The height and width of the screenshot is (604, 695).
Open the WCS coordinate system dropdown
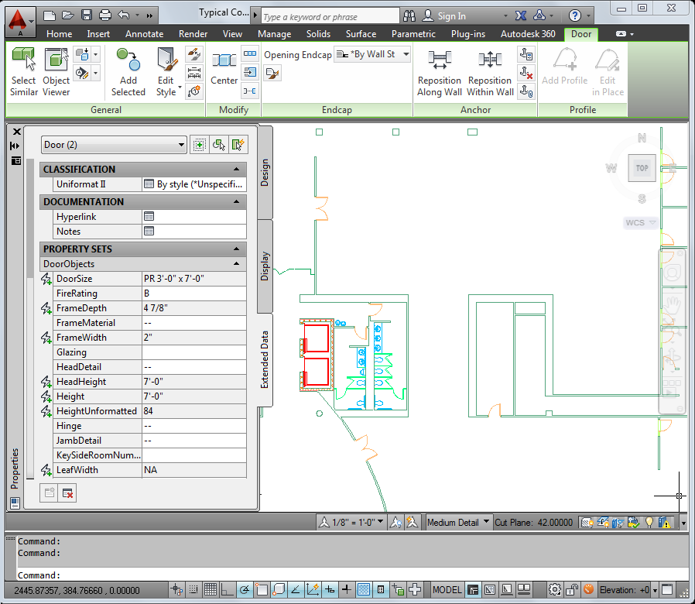[641, 222]
